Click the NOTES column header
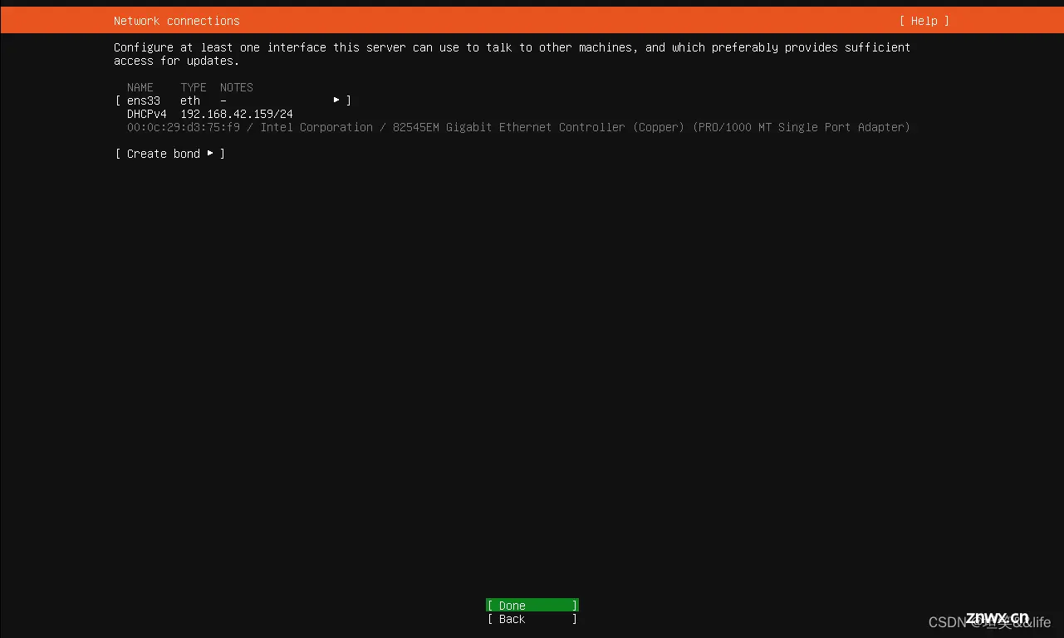The height and width of the screenshot is (638, 1064). pyautogui.click(x=237, y=87)
